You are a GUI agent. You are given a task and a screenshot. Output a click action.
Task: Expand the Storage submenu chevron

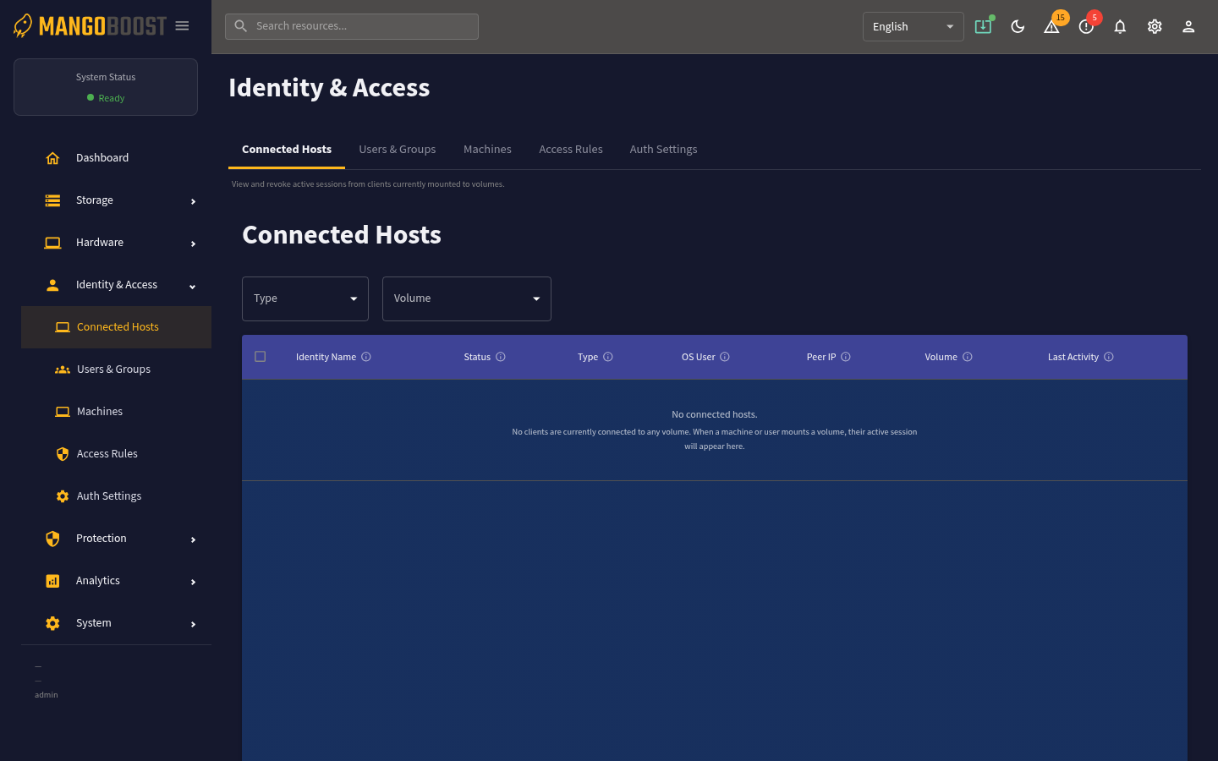[x=193, y=201]
